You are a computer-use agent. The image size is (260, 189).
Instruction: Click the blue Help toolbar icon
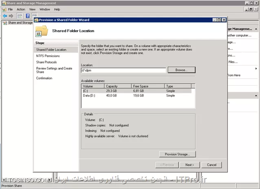[x=28, y=16]
